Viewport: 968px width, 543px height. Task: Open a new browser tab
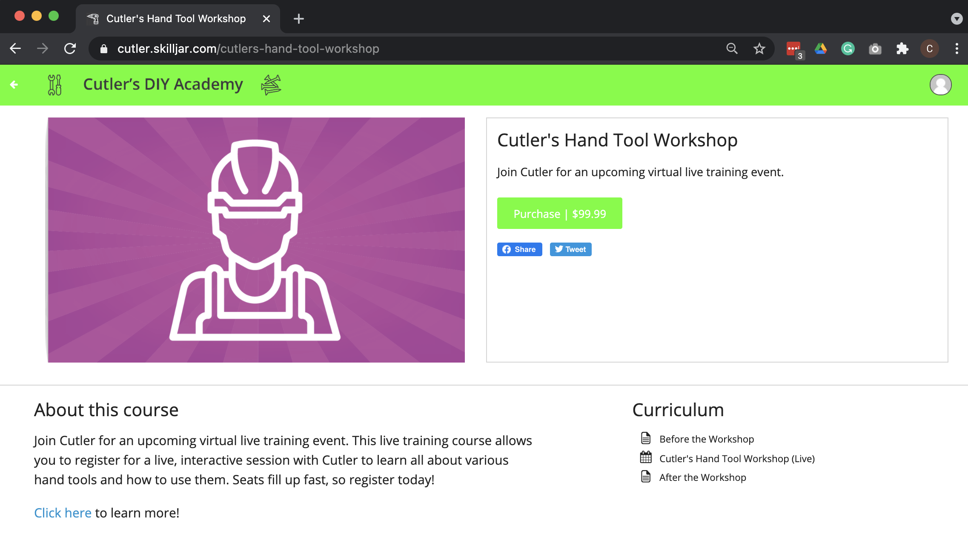point(299,19)
